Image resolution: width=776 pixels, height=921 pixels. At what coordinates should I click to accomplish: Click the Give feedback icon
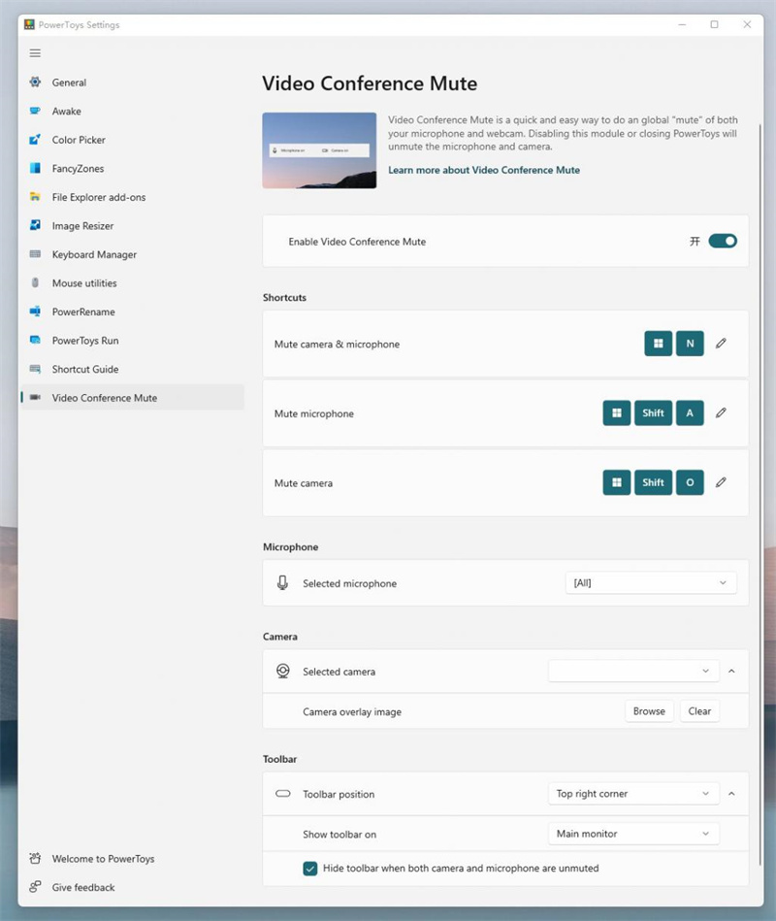click(36, 887)
